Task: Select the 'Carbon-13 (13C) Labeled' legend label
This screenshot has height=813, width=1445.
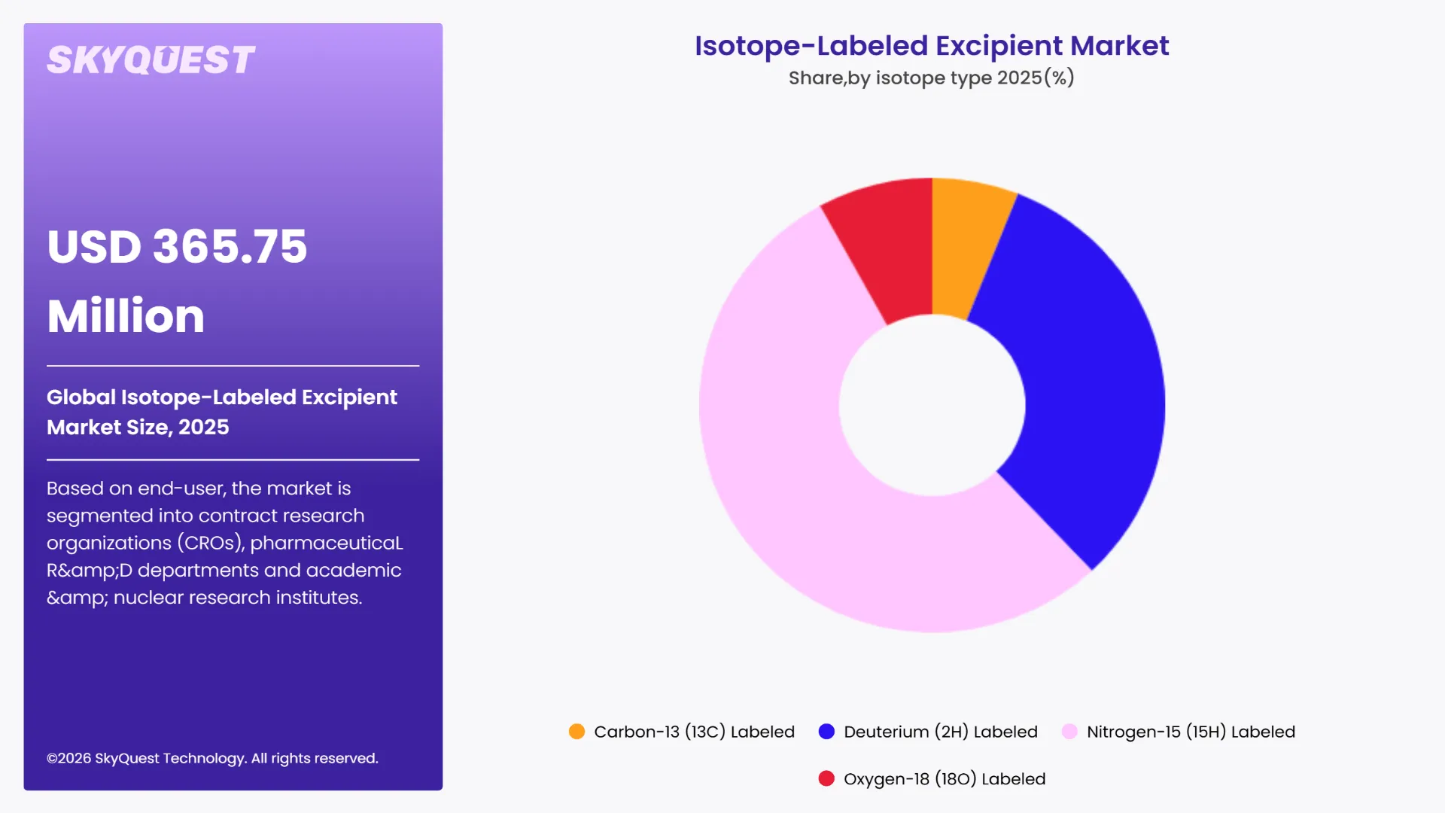Action: click(x=694, y=732)
